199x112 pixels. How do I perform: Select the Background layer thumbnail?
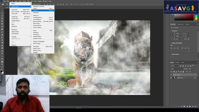pyautogui.click(x=175, y=78)
